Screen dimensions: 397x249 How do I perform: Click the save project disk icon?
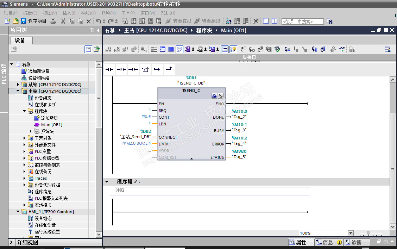point(23,21)
